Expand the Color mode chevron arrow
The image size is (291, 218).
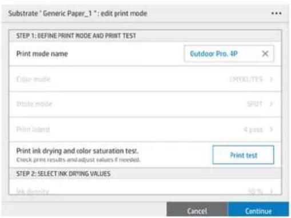[x=272, y=79]
